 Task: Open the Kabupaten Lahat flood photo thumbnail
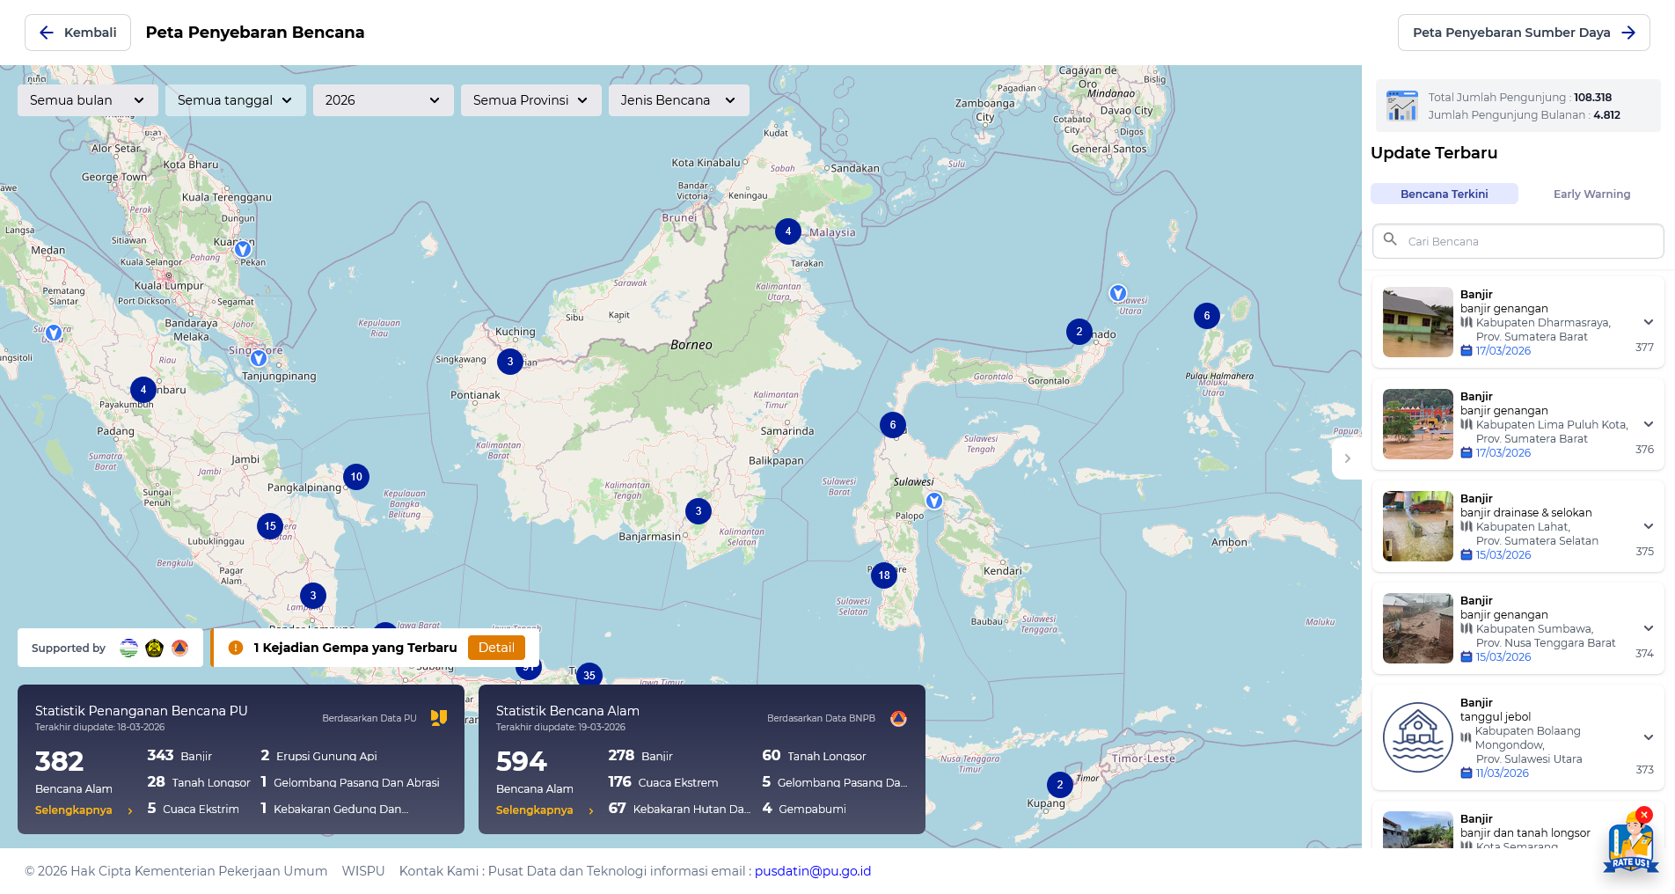[x=1418, y=526]
